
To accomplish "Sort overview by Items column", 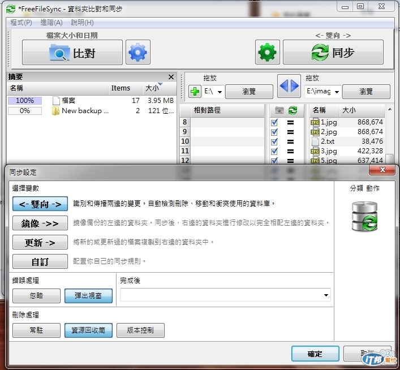I will [x=125, y=88].
